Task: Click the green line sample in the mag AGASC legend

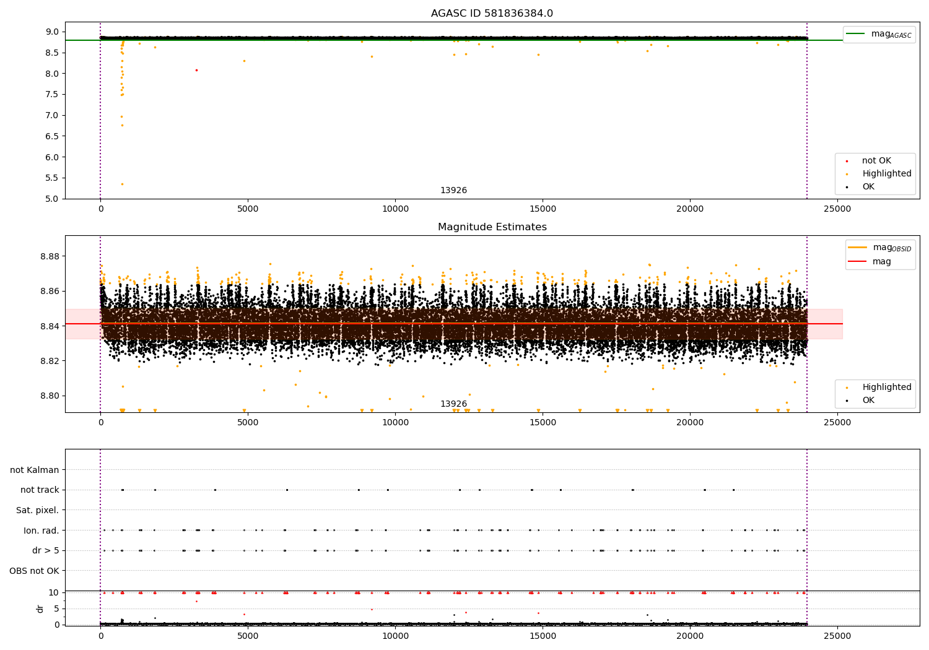Action: coord(856,34)
